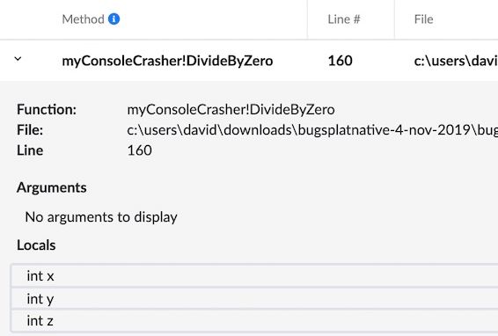Click the No arguments to display text
This screenshot has width=498, height=336.
pos(101,217)
